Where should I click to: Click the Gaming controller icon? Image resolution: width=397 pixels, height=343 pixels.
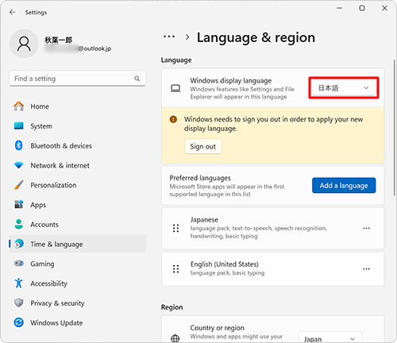(18, 264)
